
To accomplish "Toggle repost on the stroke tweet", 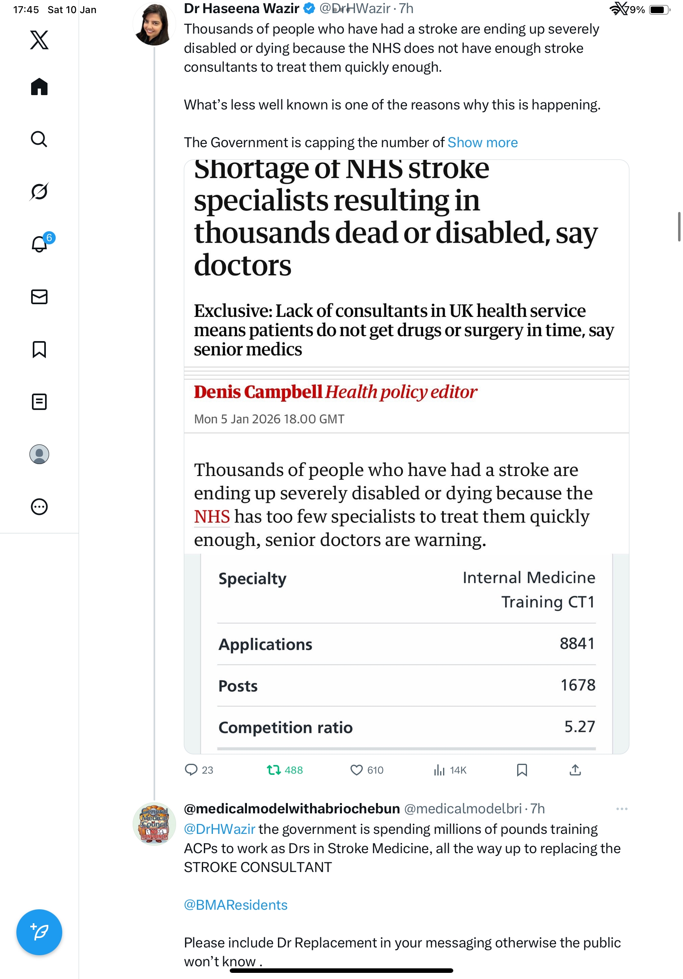I will (274, 770).
